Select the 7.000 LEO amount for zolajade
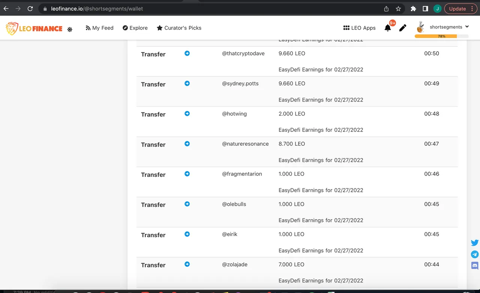The height and width of the screenshot is (293, 480). pos(291,264)
